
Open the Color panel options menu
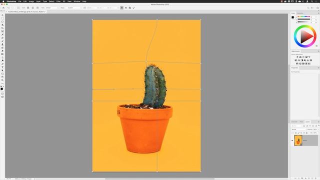(x=318, y=13)
